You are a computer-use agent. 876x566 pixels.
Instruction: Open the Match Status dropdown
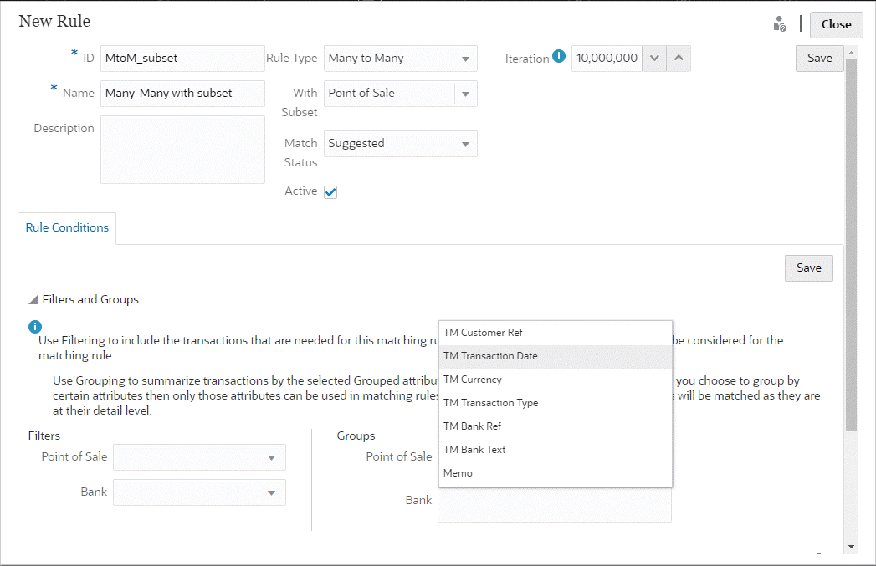[466, 143]
